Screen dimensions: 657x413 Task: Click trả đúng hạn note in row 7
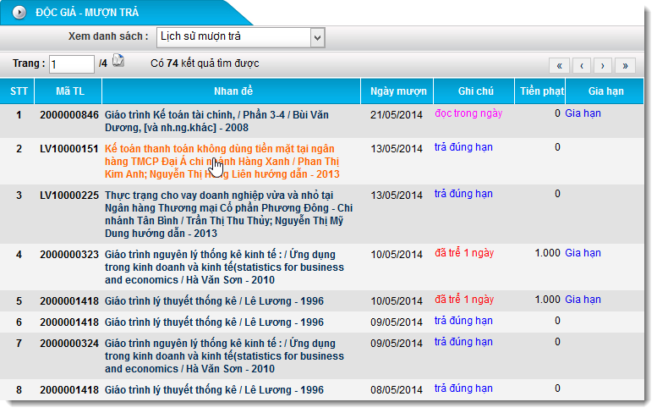click(x=463, y=342)
